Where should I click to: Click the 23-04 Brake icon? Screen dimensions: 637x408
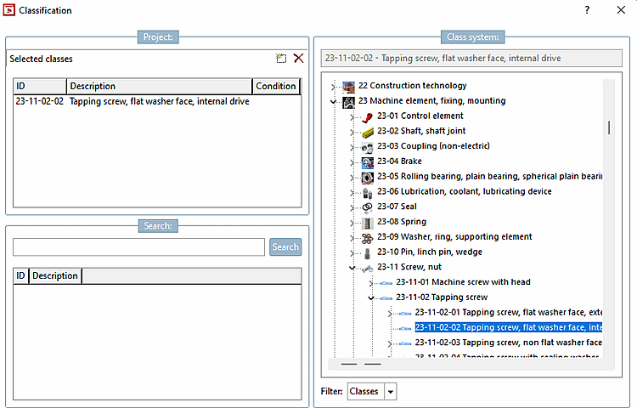[367, 162]
